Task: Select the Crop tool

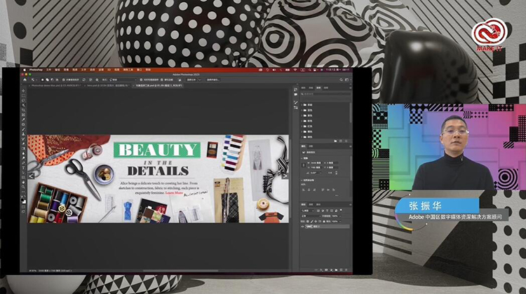Action: coord(23,110)
